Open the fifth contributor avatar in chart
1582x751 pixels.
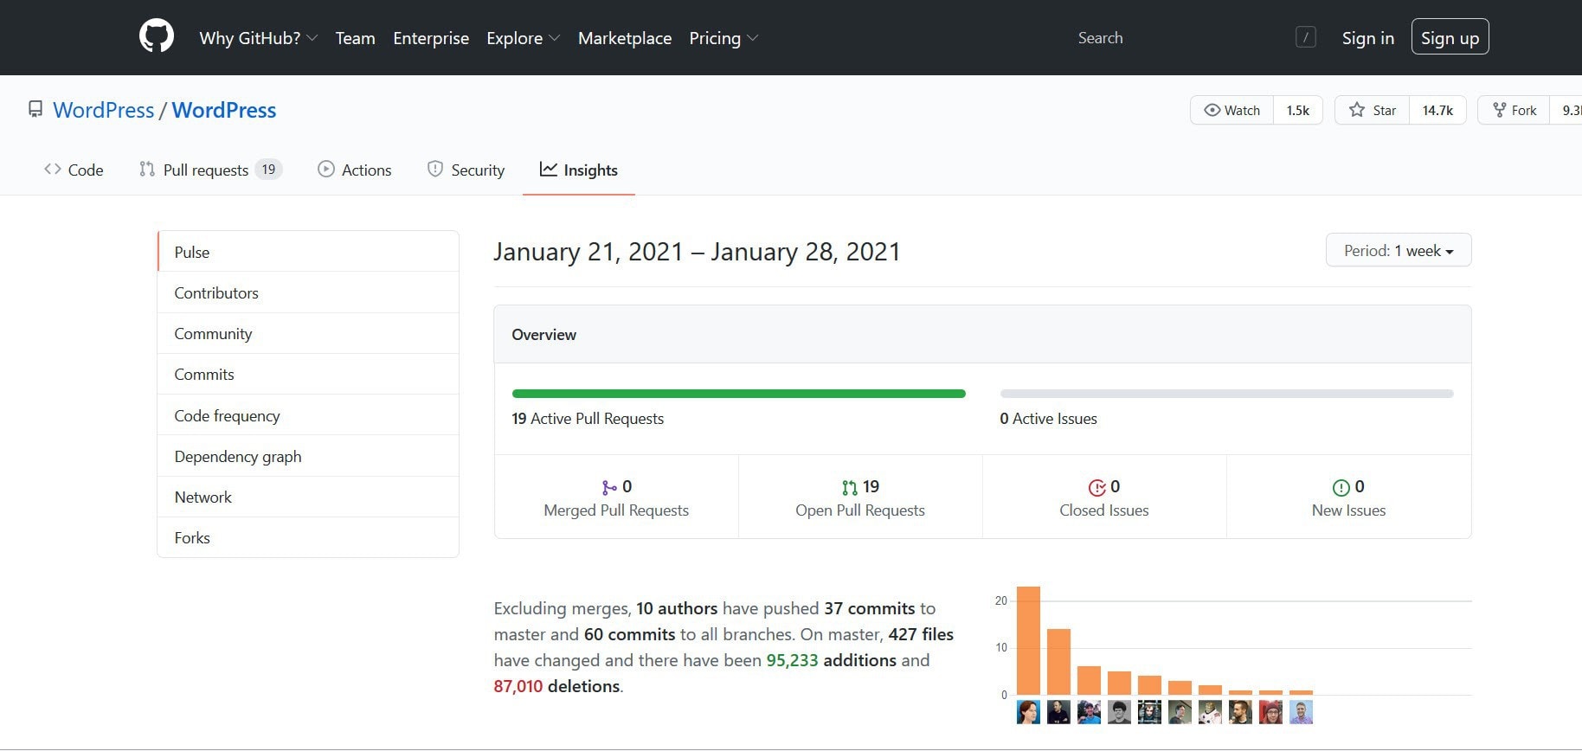point(1149,712)
